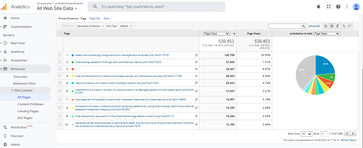Open the Google apps grid icon
Viewport: 363px width, 148px height.
pos(329,7)
